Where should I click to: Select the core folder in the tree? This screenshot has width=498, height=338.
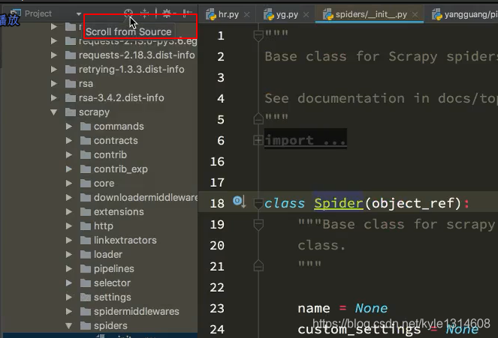[101, 184]
